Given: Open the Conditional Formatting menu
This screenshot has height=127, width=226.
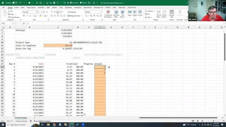Looking at the screenshot, I should [x=108, y=14].
